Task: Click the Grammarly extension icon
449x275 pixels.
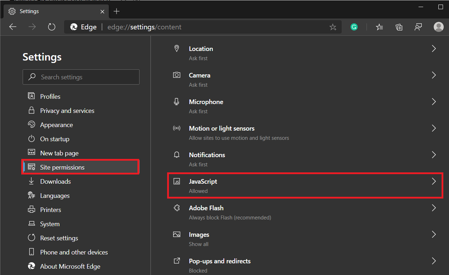Action: pos(354,27)
